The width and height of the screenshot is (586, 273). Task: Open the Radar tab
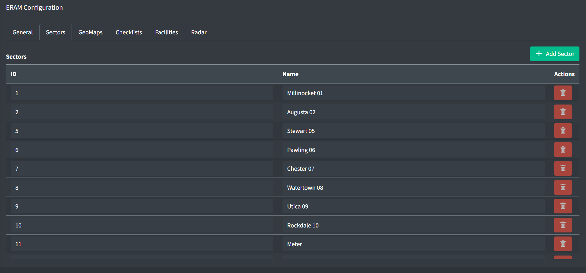199,32
